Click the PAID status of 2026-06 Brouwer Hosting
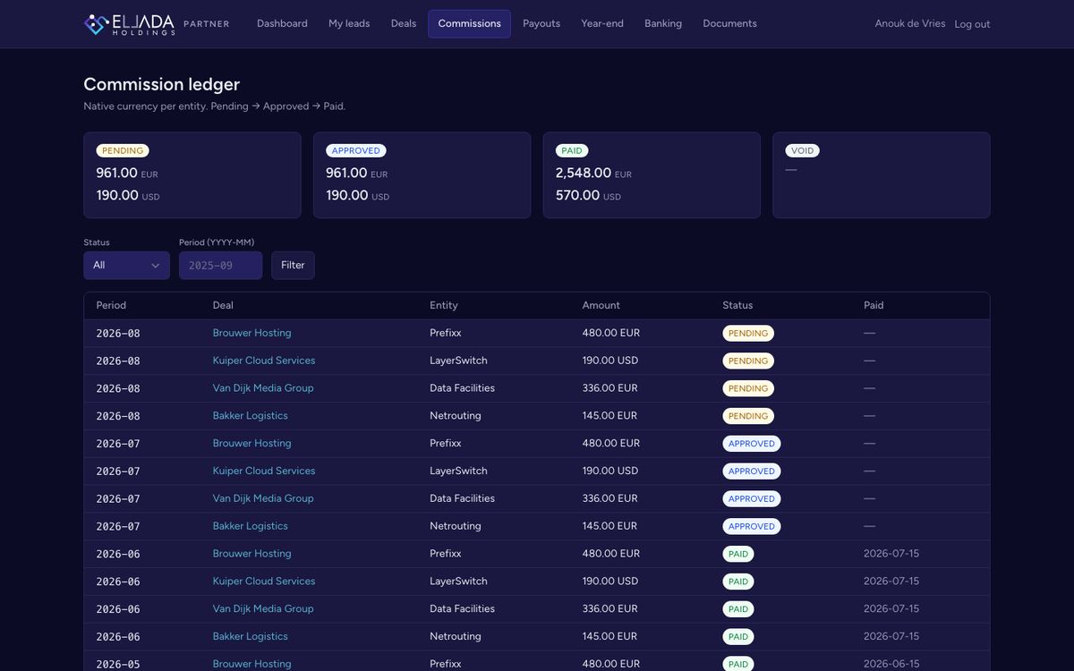 (738, 555)
